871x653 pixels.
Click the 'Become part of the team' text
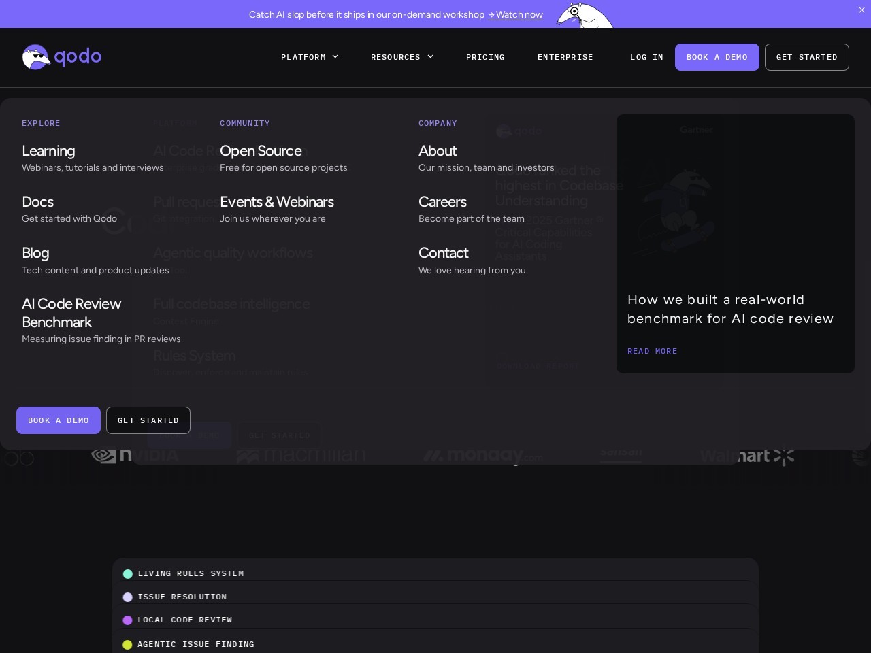click(472, 218)
